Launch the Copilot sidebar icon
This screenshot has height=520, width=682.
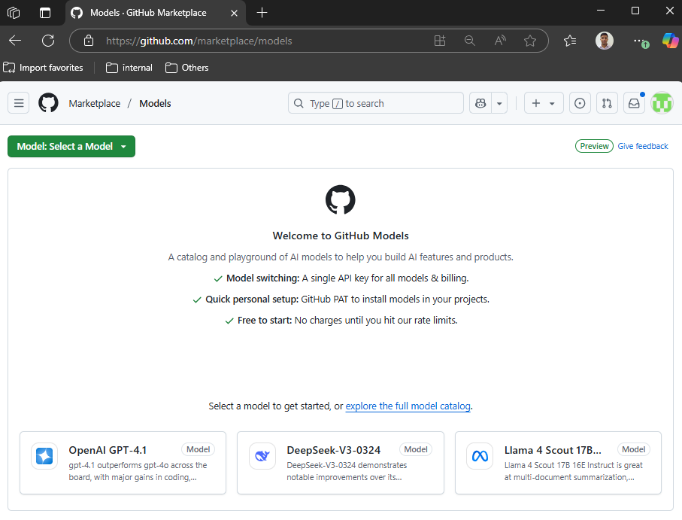pos(670,41)
